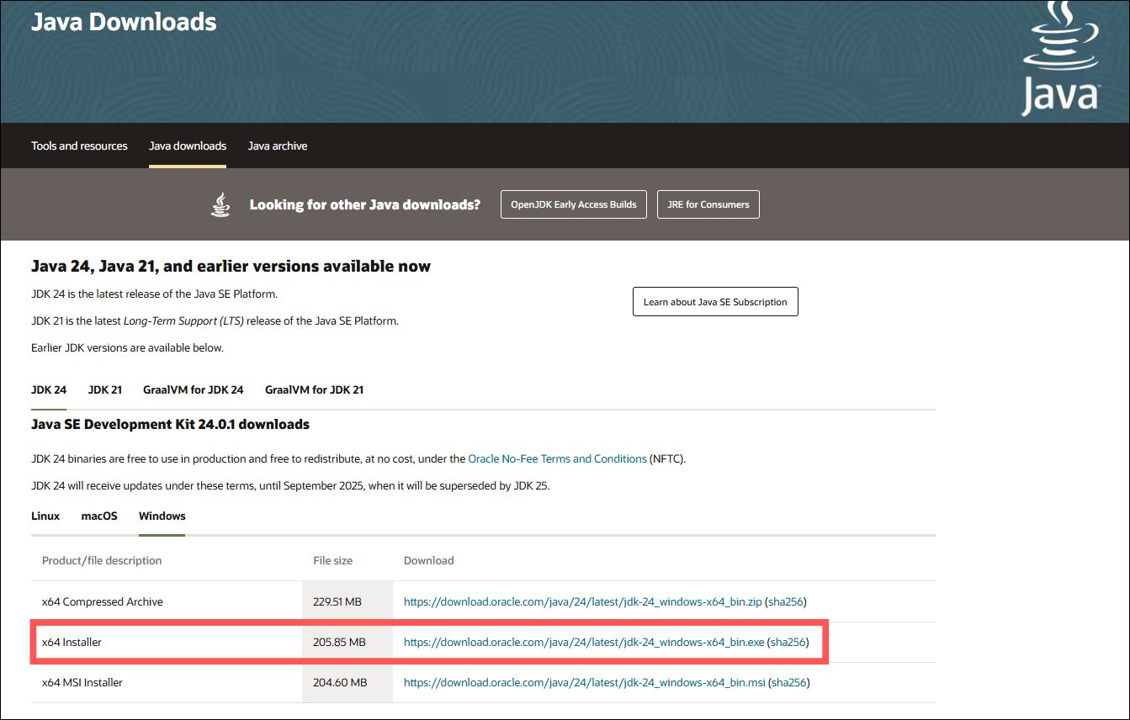Image resolution: width=1130 pixels, height=720 pixels.
Task: Open sha256 link for the zip archive
Action: 786,602
